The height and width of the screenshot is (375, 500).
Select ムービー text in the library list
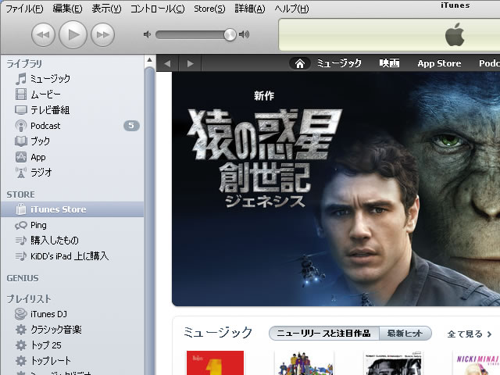(x=45, y=95)
